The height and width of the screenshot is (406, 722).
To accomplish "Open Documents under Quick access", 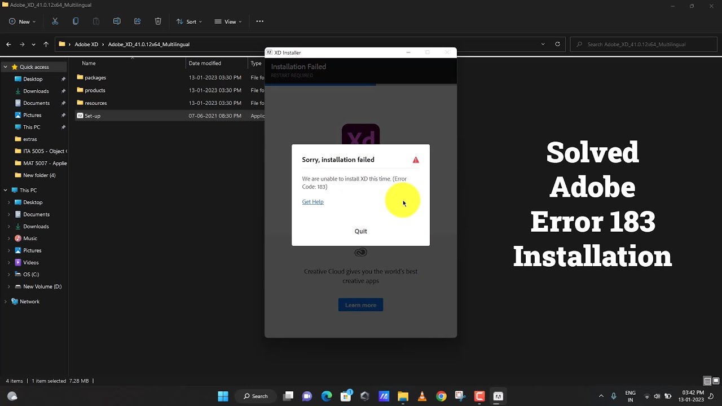I will click(36, 103).
